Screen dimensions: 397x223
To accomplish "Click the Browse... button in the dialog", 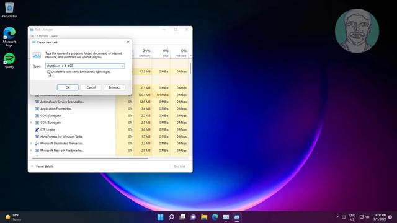I will click(x=114, y=87).
